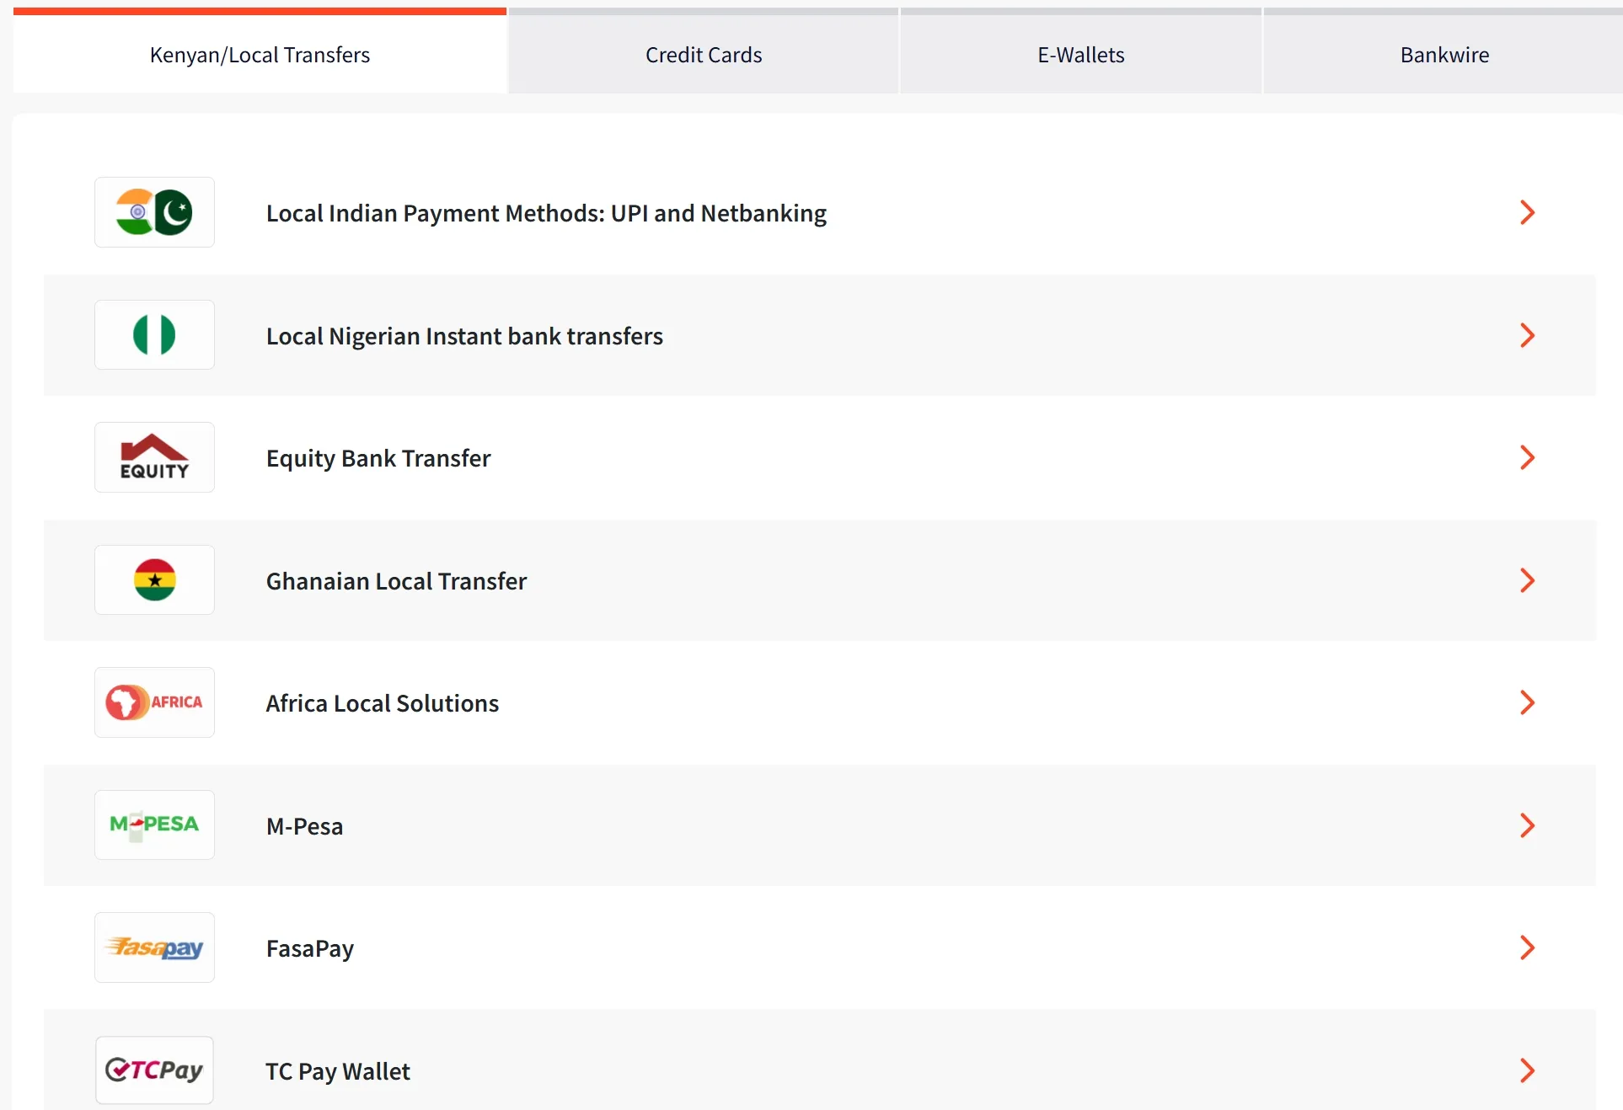This screenshot has width=1623, height=1110.
Task: Click the FasaPay logo
Action: [x=154, y=947]
